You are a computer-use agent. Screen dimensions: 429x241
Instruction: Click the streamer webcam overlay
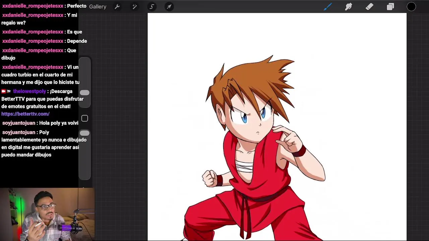[x=47, y=214]
